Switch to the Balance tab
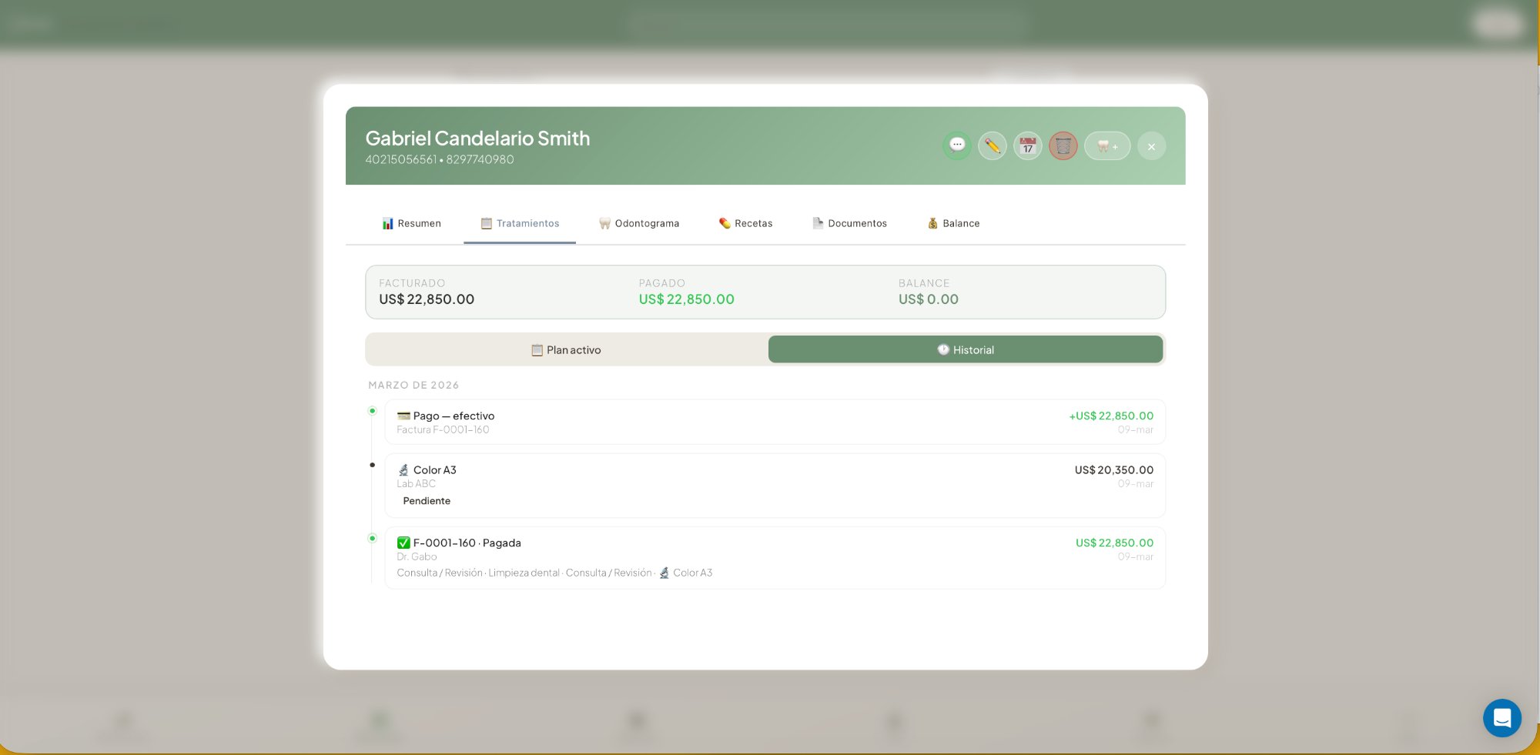 coord(953,223)
